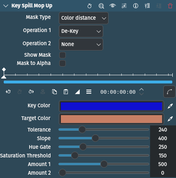Click the Amount 2 value 0
The width and height of the screenshot is (176, 178).
pos(163,173)
